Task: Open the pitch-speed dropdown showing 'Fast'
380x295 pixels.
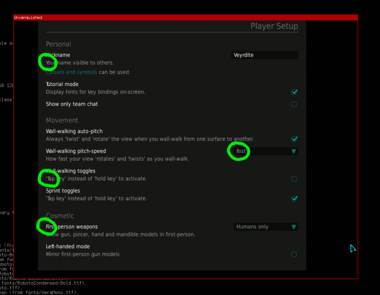Action: click(x=263, y=151)
